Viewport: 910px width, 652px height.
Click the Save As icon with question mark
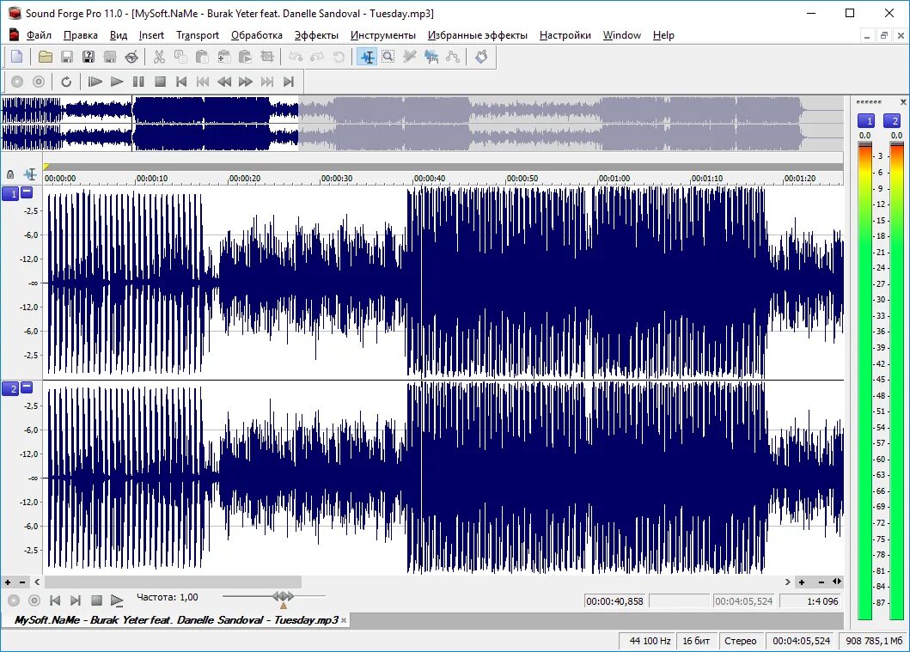tap(89, 57)
